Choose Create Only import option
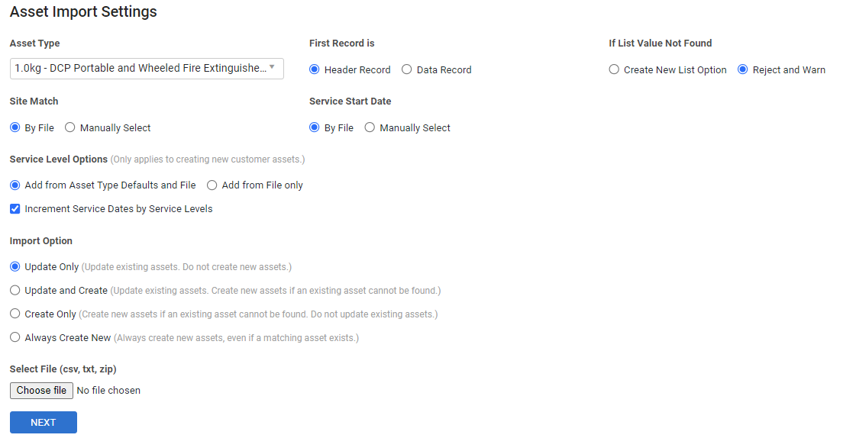 [x=15, y=314]
